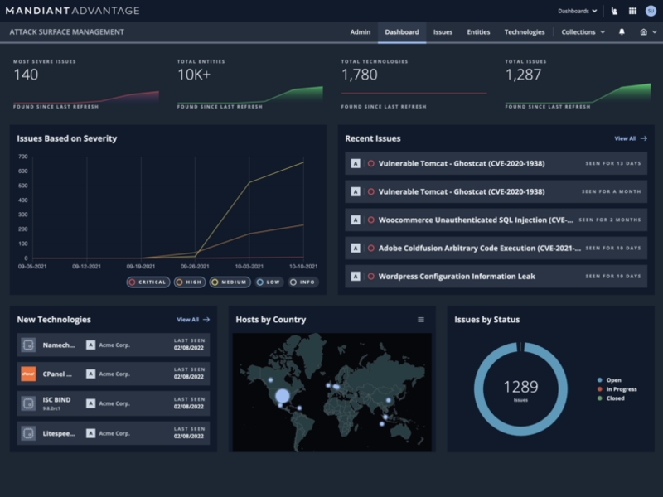663x497 pixels.
Task: Click the Namech... technology name
Action: pos(59,345)
